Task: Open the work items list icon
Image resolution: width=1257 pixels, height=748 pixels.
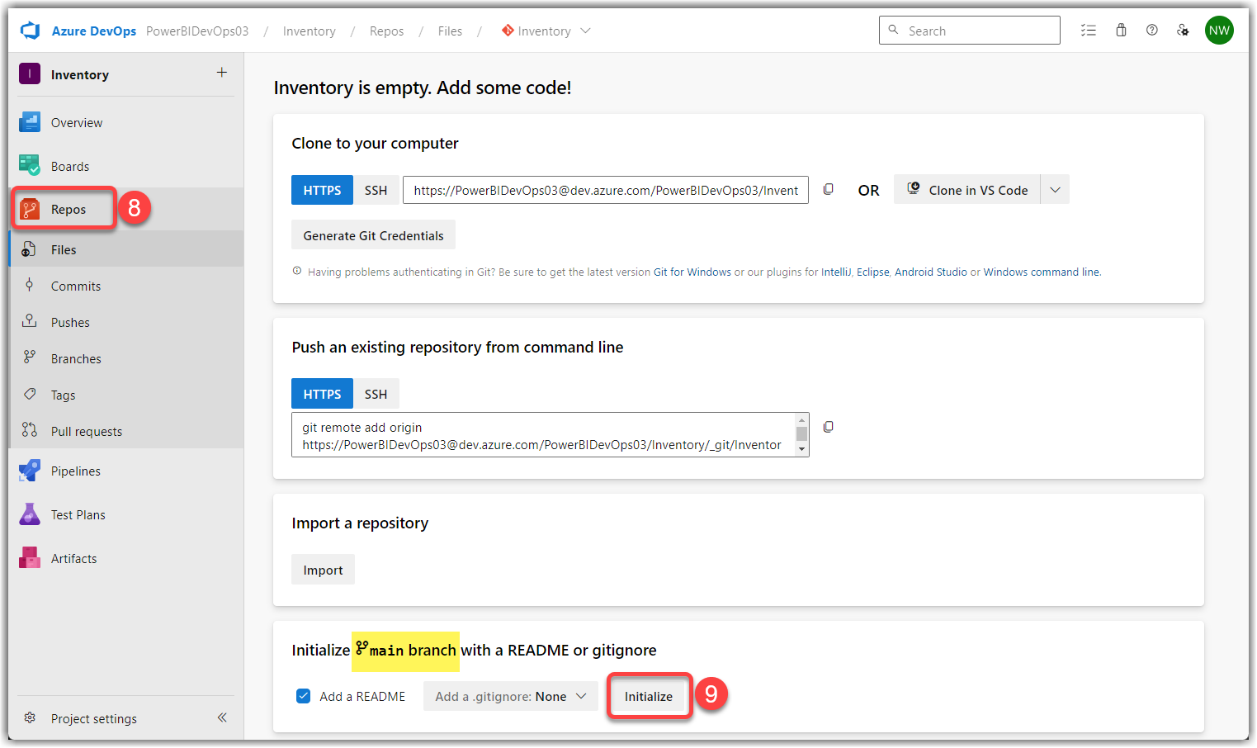Action: coord(1089,31)
